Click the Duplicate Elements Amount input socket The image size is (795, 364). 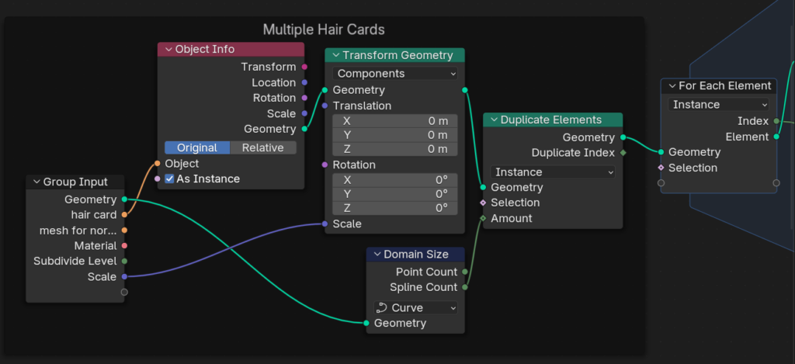(483, 219)
